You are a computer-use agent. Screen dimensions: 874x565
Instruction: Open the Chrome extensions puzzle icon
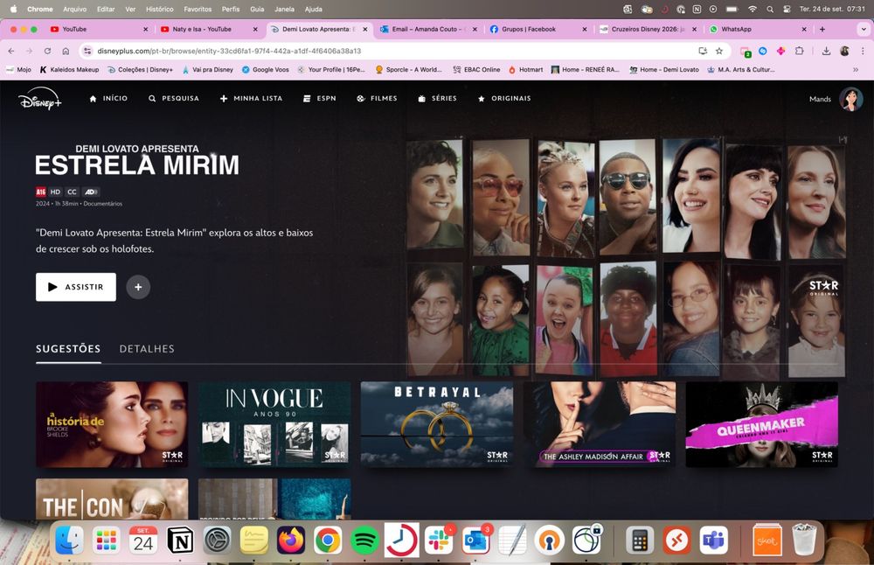click(x=800, y=51)
